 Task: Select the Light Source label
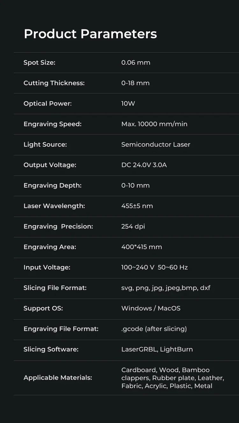[45, 145]
